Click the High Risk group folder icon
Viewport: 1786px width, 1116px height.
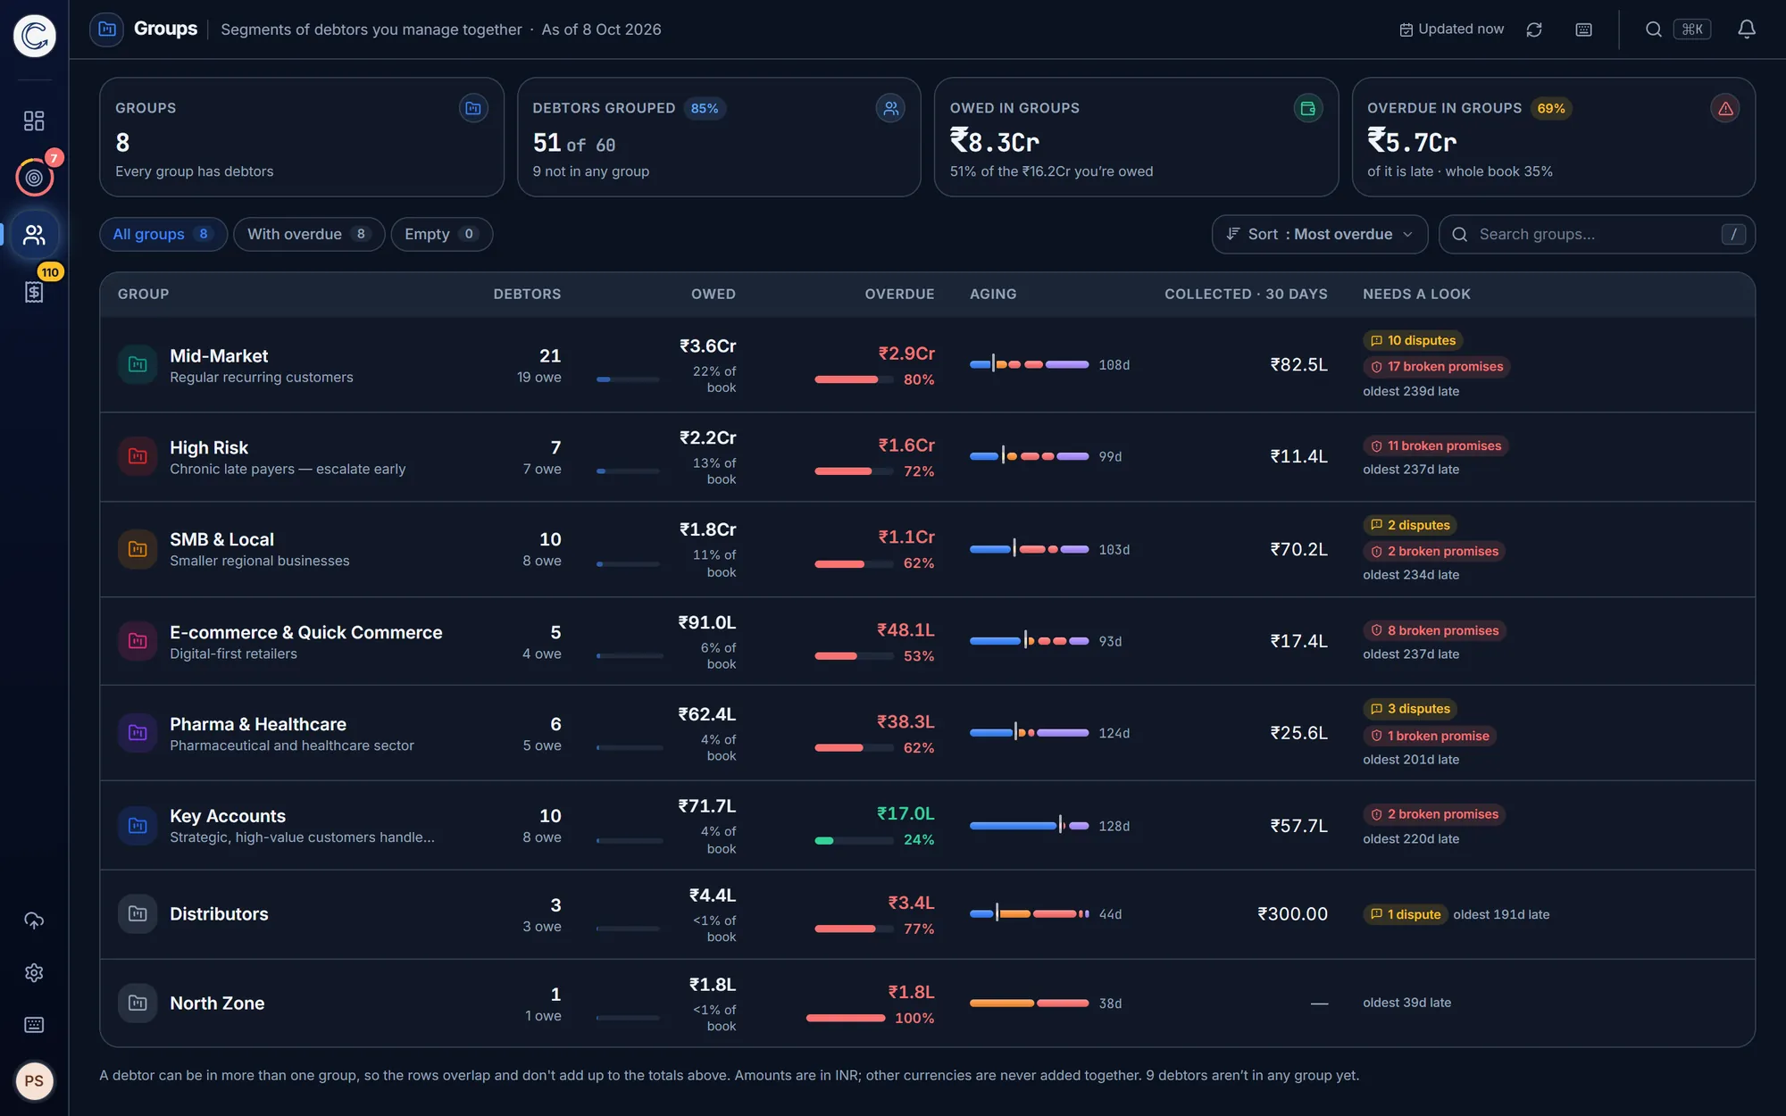point(138,456)
